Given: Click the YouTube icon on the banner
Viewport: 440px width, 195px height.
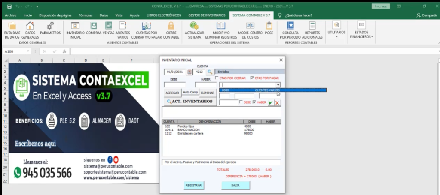Looking at the screenshot, I should tap(116, 160).
